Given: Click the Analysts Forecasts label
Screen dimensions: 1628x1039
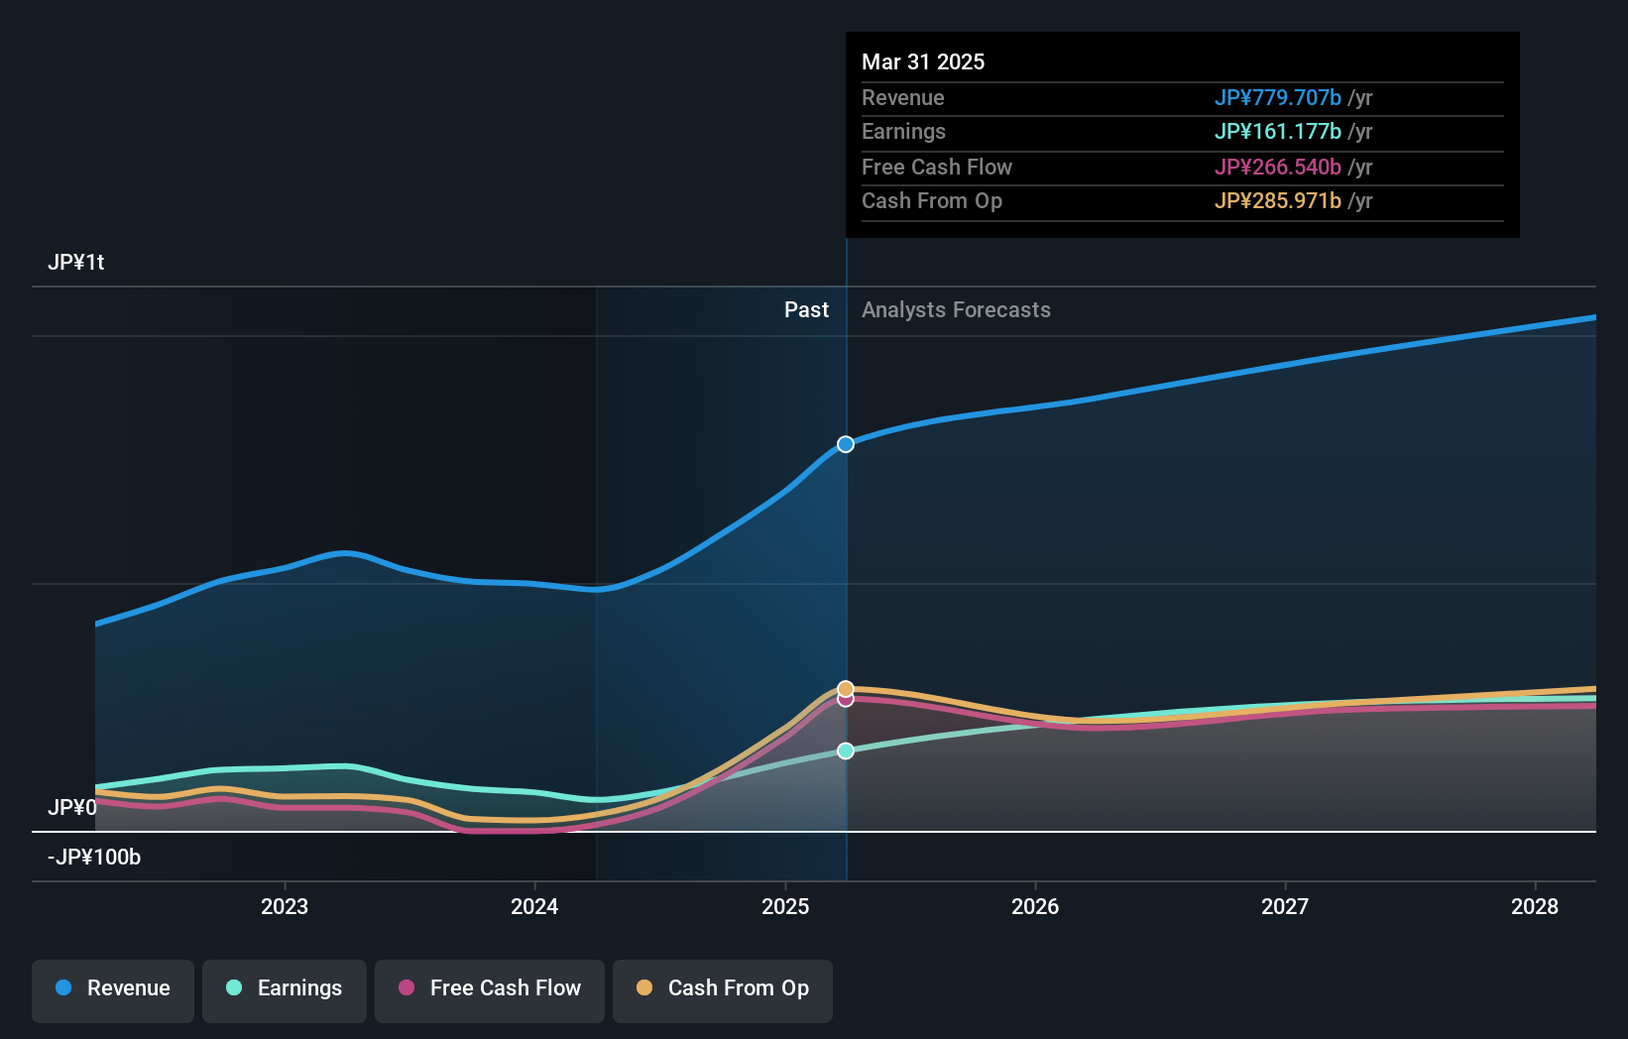Looking at the screenshot, I should click(956, 310).
